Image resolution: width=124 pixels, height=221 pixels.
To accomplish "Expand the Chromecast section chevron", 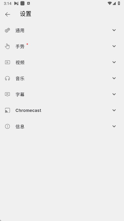I will (x=114, y=110).
